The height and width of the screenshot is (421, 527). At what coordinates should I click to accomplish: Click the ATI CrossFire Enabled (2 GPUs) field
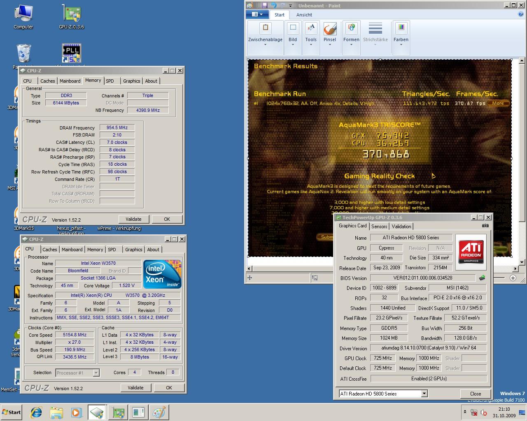click(x=429, y=379)
